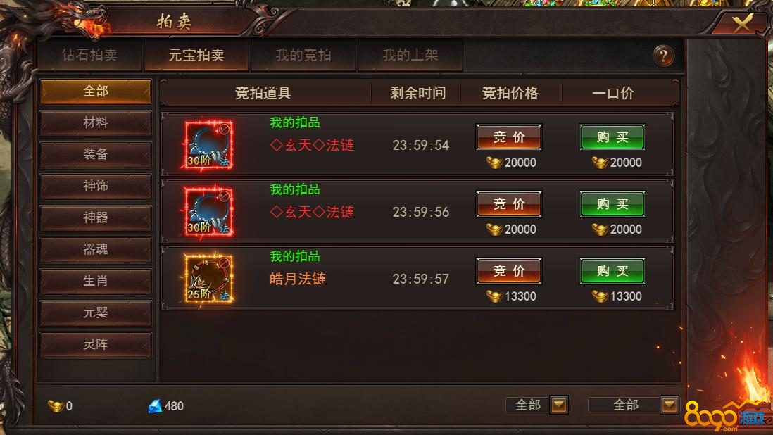Screen dimensions: 773x435
Task: Choose the 生肖 category filter
Action: click(x=96, y=281)
